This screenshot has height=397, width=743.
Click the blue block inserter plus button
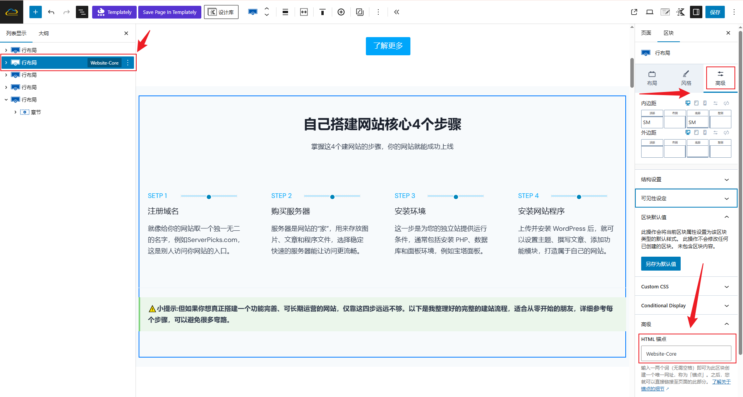coord(35,12)
